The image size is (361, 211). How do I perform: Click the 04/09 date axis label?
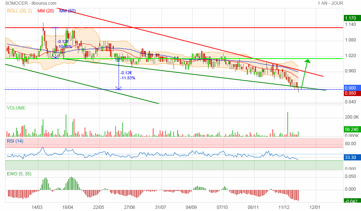(x=191, y=207)
